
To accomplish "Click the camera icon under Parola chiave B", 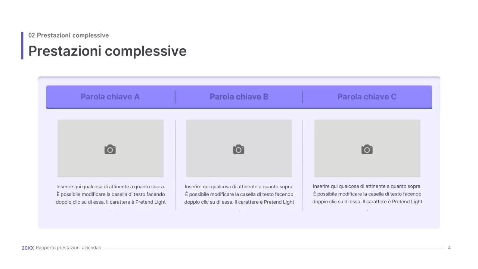I will point(239,149).
